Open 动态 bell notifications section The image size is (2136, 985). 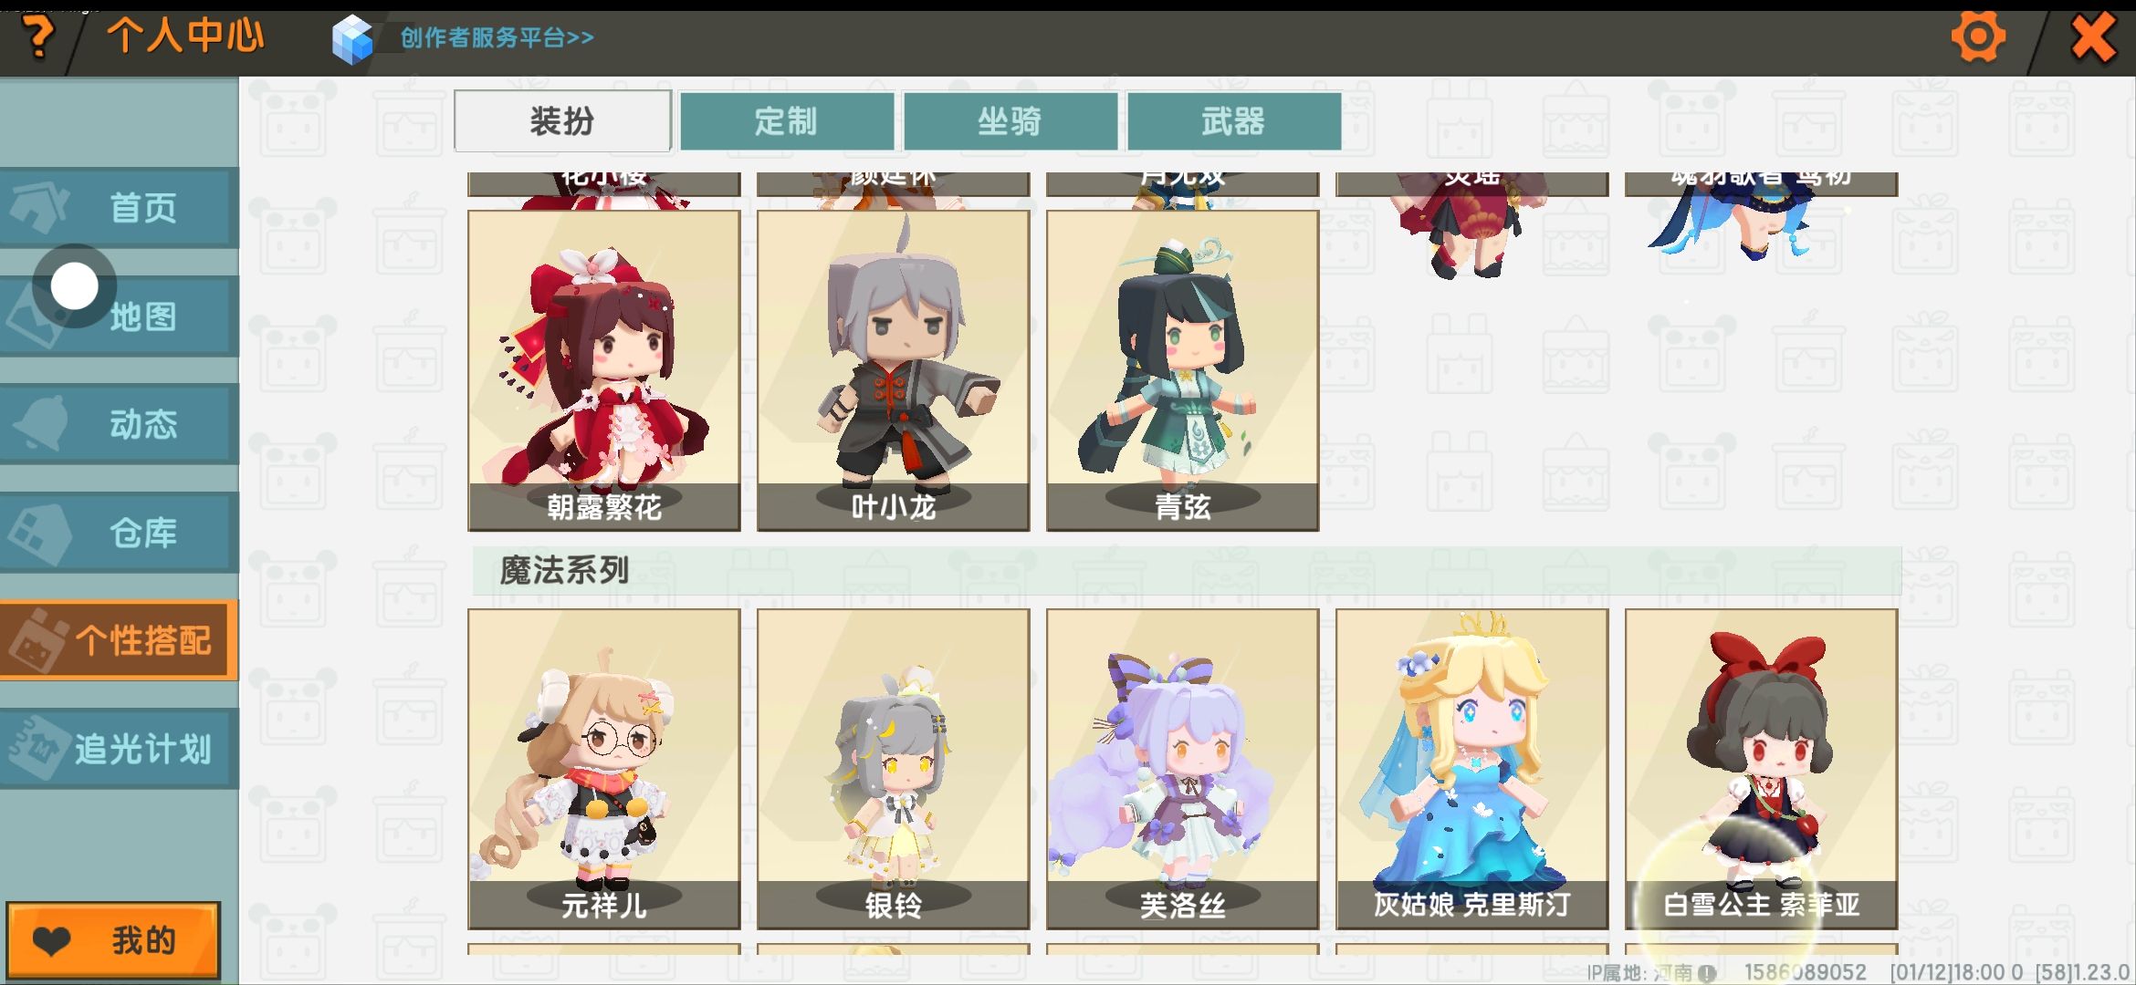click(x=120, y=424)
